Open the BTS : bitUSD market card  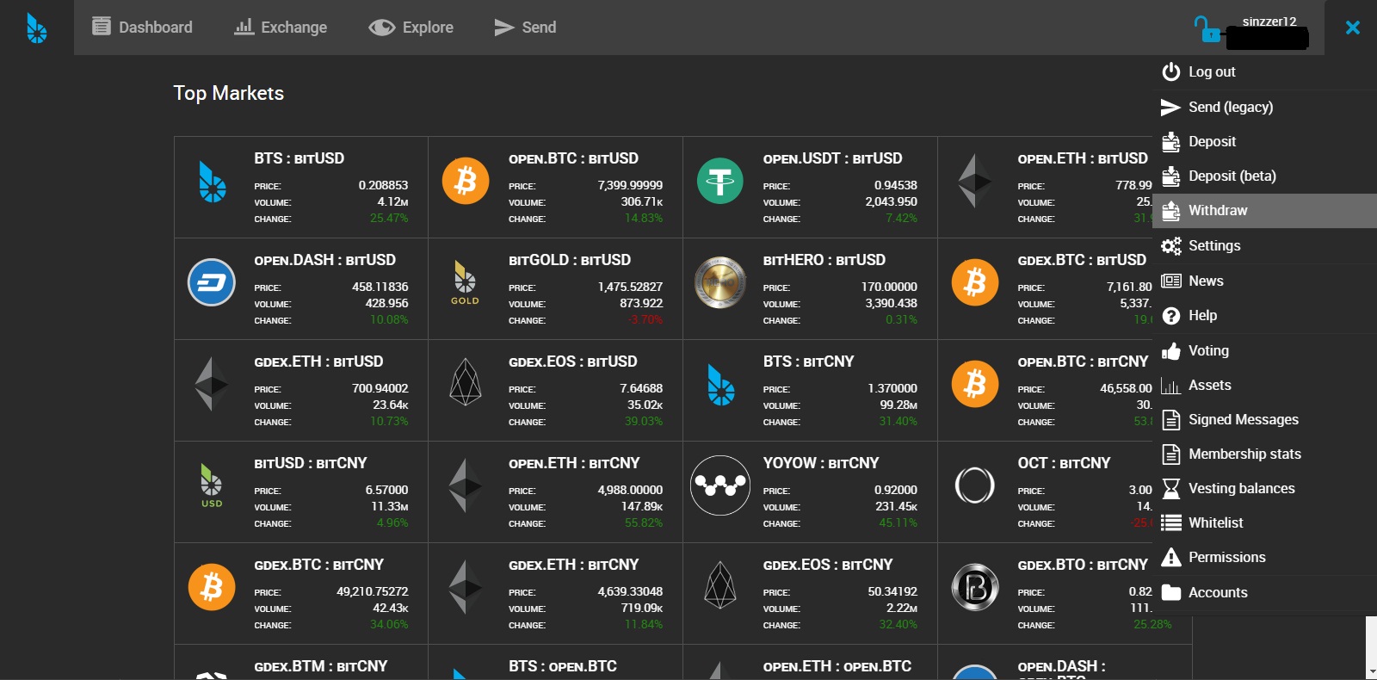301,188
